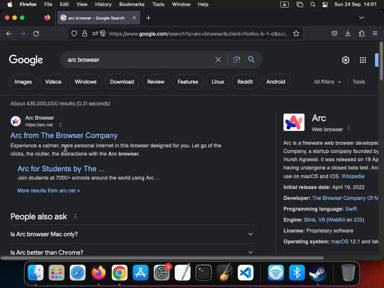
Task: Open macOS Control Center icon
Action: [x=325, y=4]
